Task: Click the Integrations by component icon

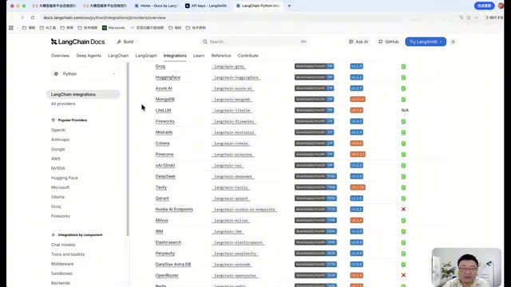Action: click(53, 234)
